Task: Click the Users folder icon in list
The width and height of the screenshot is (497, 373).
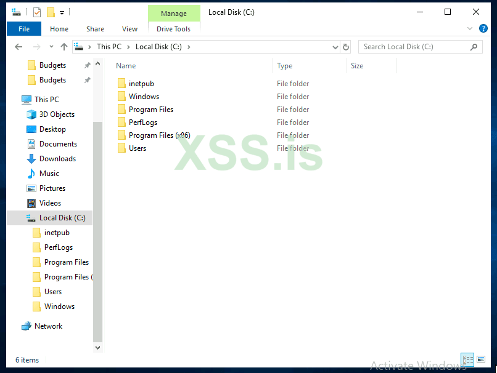Action: click(121, 148)
